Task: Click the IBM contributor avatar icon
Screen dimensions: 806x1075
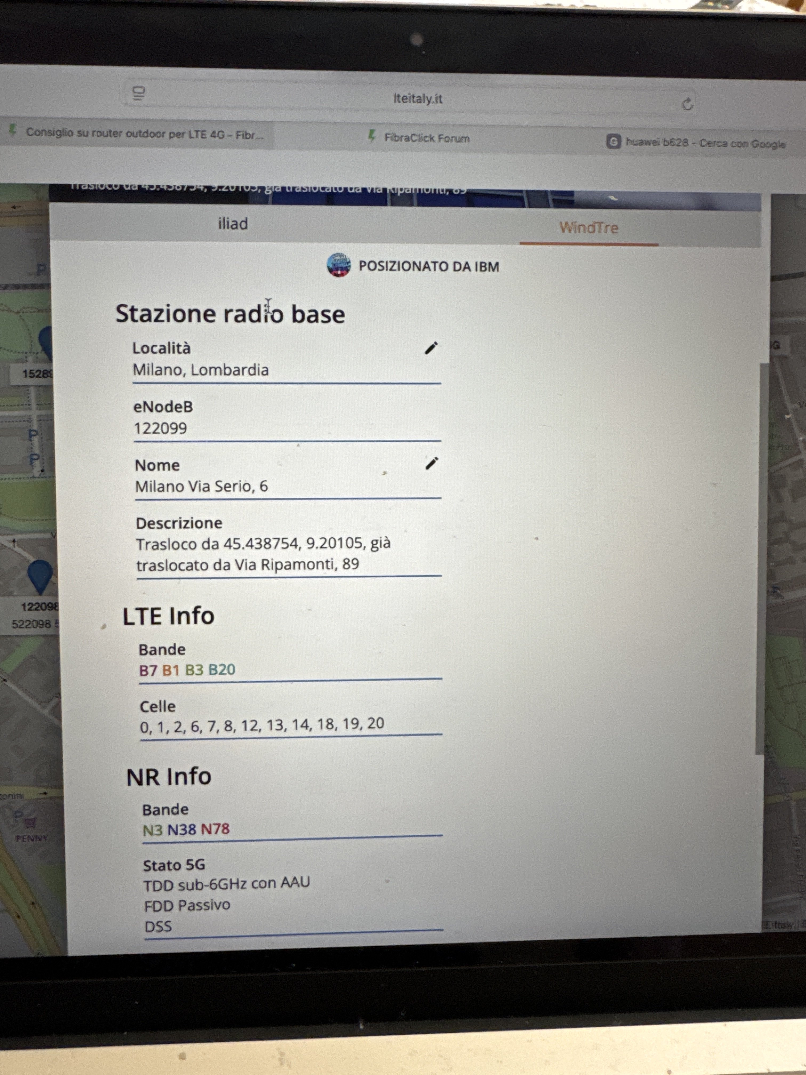Action: pyautogui.click(x=338, y=265)
